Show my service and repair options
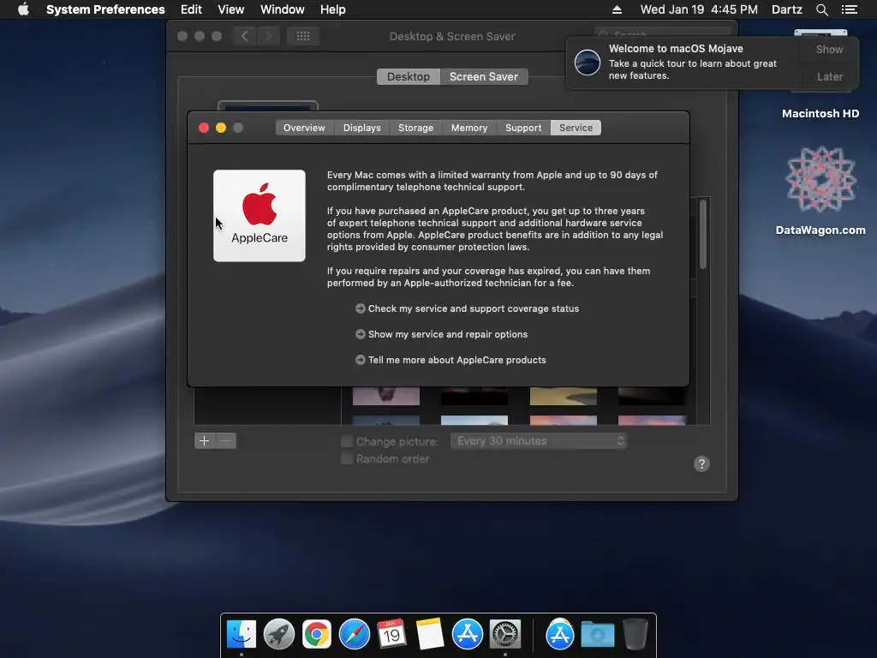The image size is (877, 658). 447,334
